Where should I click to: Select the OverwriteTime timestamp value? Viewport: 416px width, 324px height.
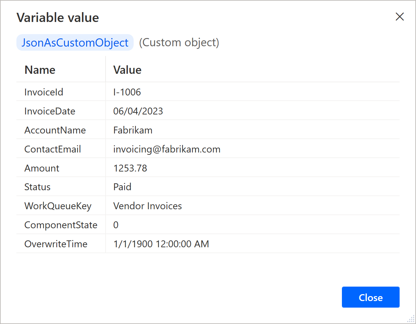coord(161,244)
